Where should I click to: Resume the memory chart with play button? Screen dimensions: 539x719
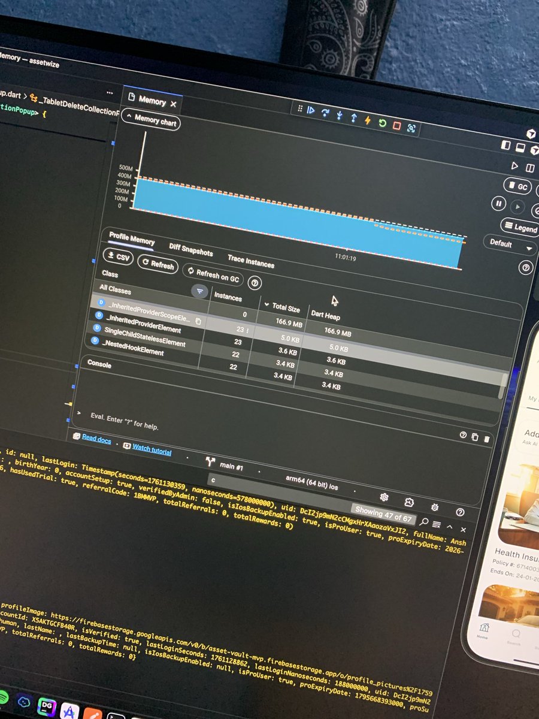click(x=517, y=207)
